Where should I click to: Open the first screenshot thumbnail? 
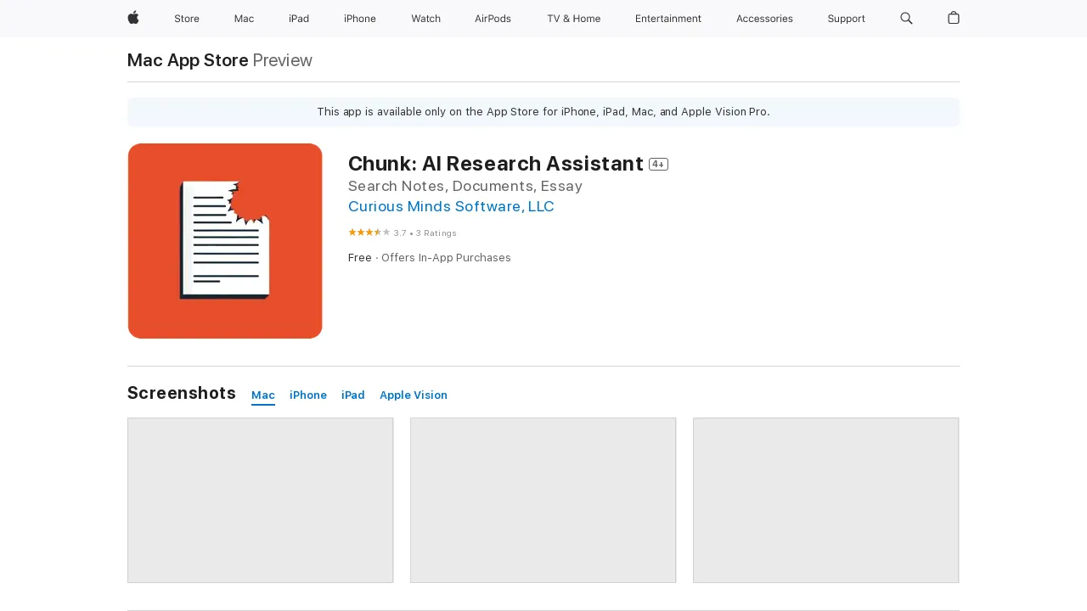pyautogui.click(x=261, y=501)
